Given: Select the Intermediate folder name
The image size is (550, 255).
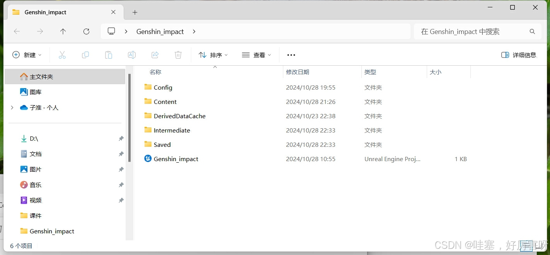Looking at the screenshot, I should tap(172, 130).
